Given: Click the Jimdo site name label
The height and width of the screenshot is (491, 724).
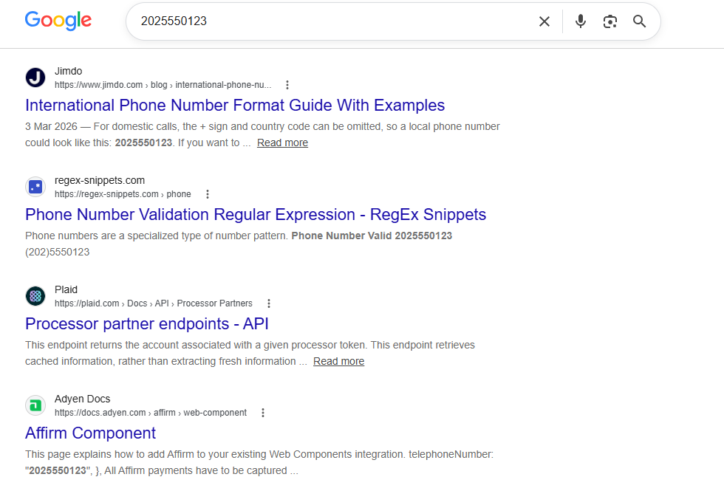Looking at the screenshot, I should tap(68, 71).
